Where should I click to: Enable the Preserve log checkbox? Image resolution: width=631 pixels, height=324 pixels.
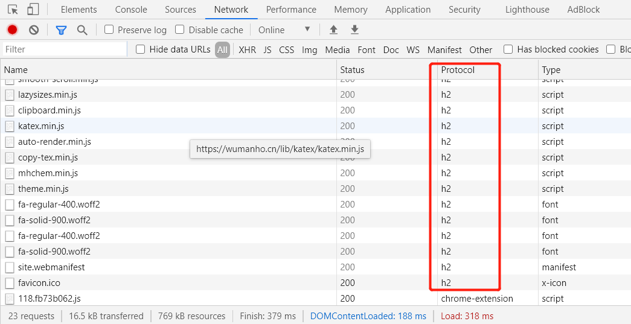(x=109, y=30)
